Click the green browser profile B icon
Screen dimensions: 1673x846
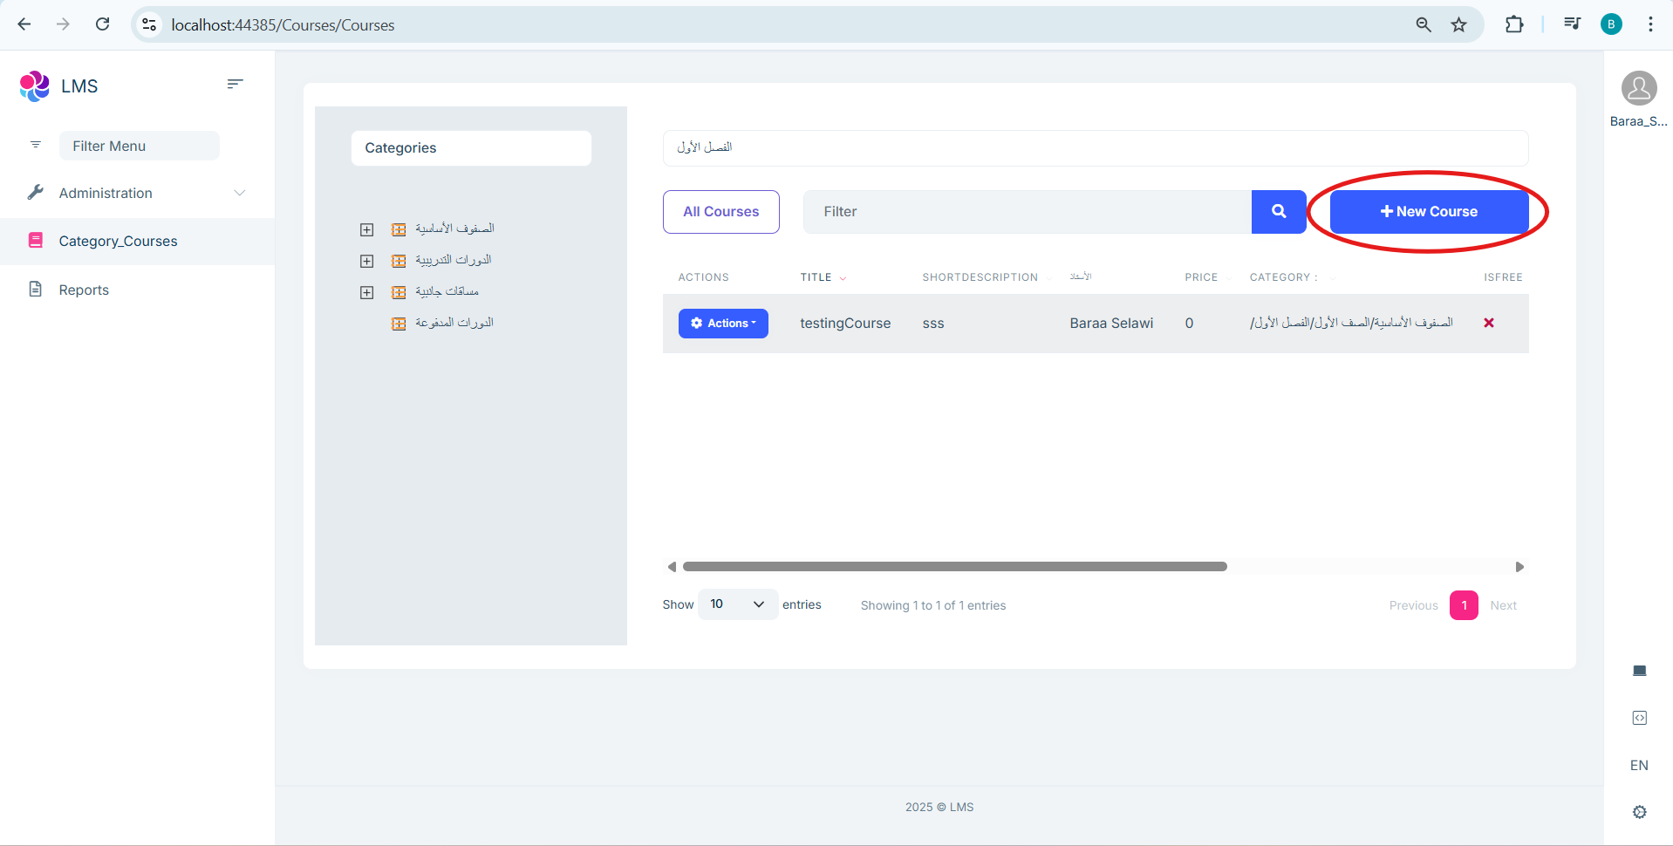tap(1611, 24)
